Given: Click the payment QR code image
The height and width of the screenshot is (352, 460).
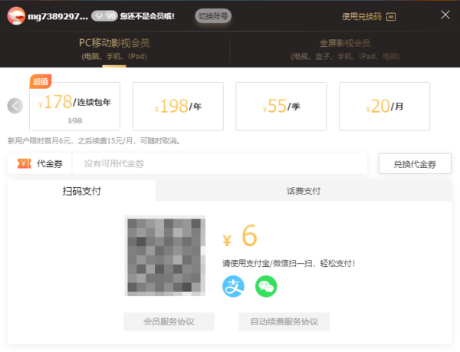Looking at the screenshot, I should click(x=165, y=256).
